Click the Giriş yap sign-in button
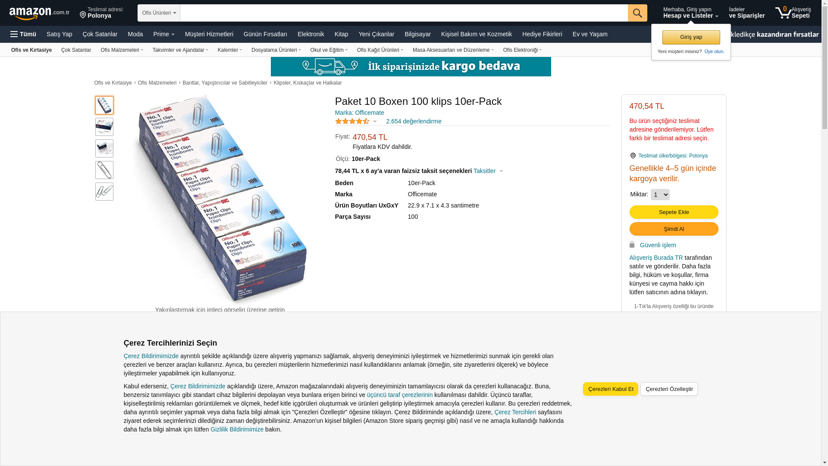Image resolution: width=828 pixels, height=466 pixels. coord(691,37)
